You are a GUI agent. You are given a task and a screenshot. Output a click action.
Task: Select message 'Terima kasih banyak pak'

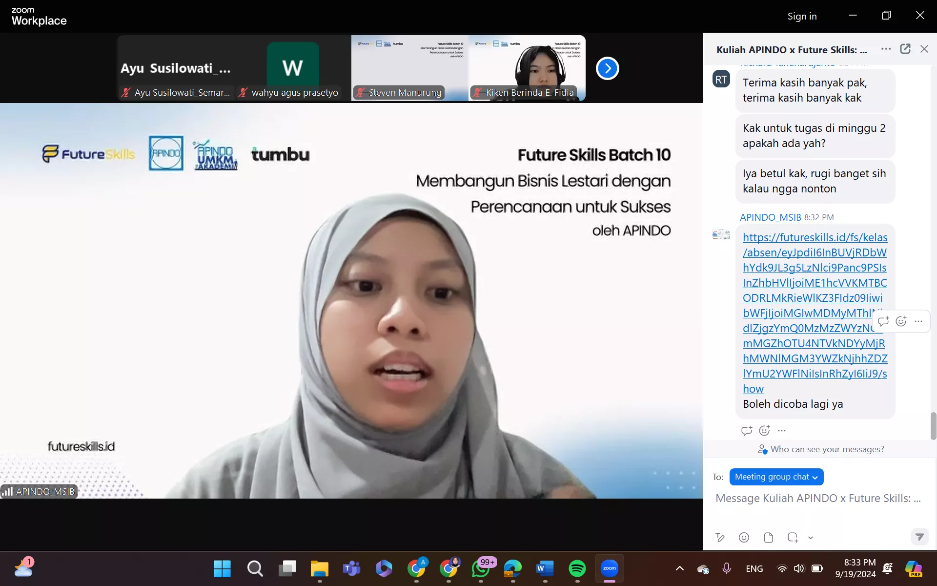(x=815, y=90)
